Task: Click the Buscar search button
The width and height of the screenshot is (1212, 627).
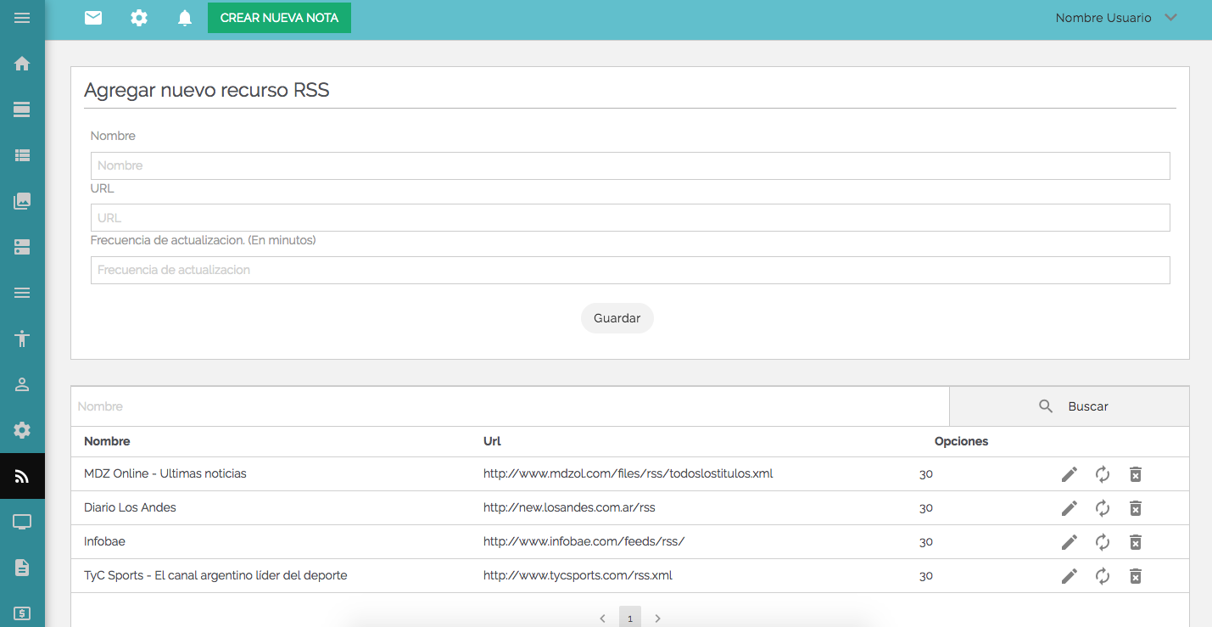Action: (x=1070, y=406)
